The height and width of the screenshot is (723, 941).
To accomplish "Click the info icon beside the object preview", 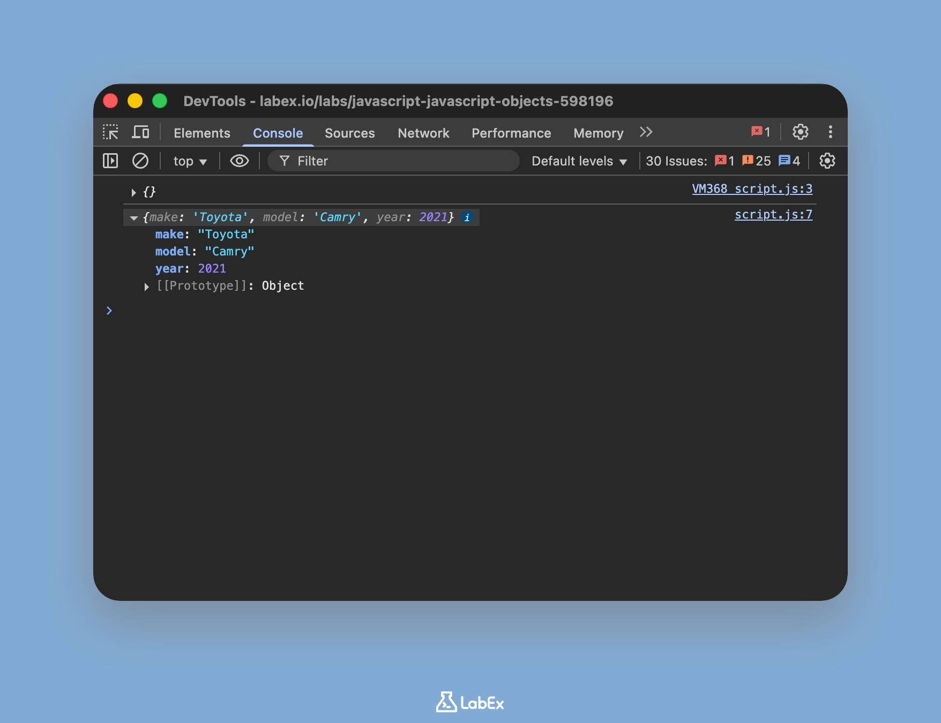I will (x=467, y=217).
